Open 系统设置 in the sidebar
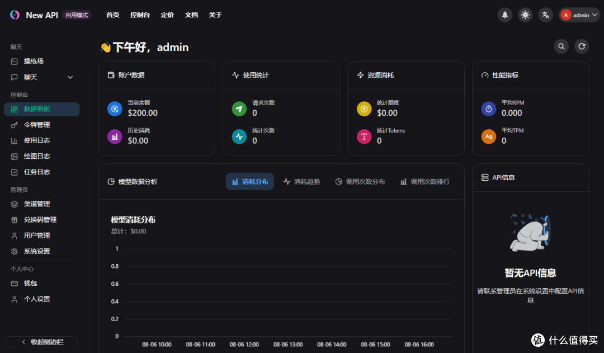 [x=41, y=252]
